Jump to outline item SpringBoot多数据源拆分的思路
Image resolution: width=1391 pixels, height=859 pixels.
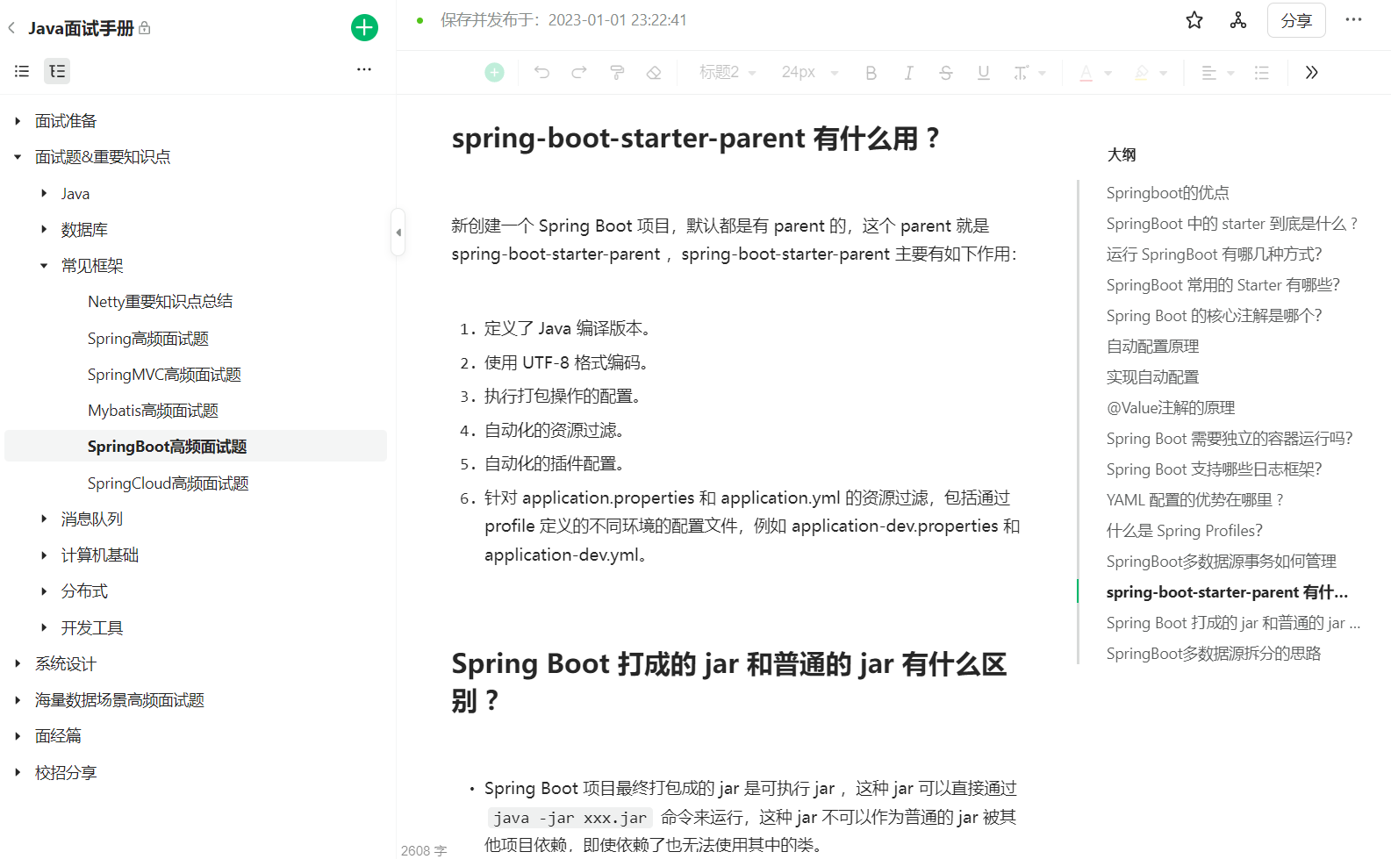(x=1214, y=654)
